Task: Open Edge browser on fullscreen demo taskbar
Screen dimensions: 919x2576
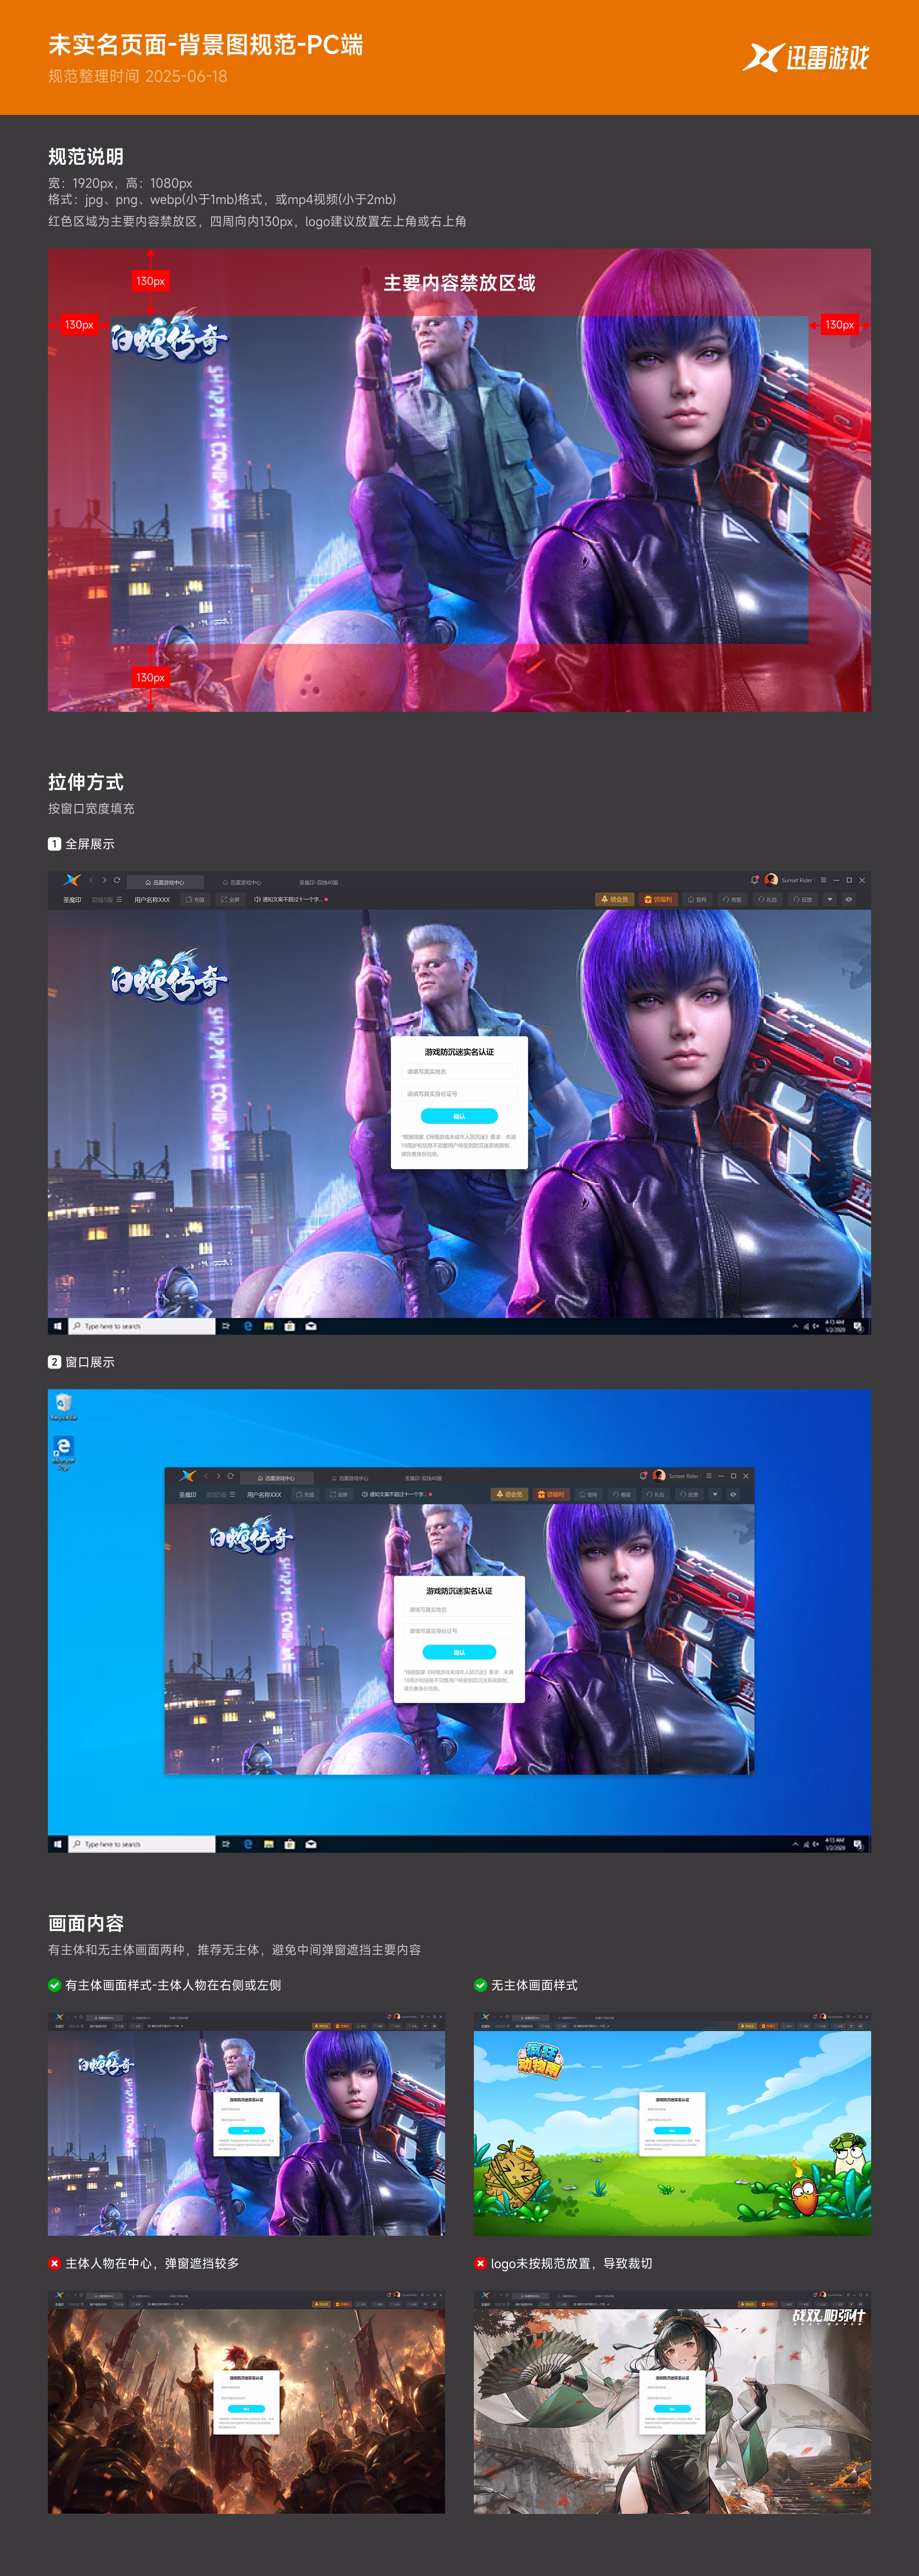Action: point(248,1326)
